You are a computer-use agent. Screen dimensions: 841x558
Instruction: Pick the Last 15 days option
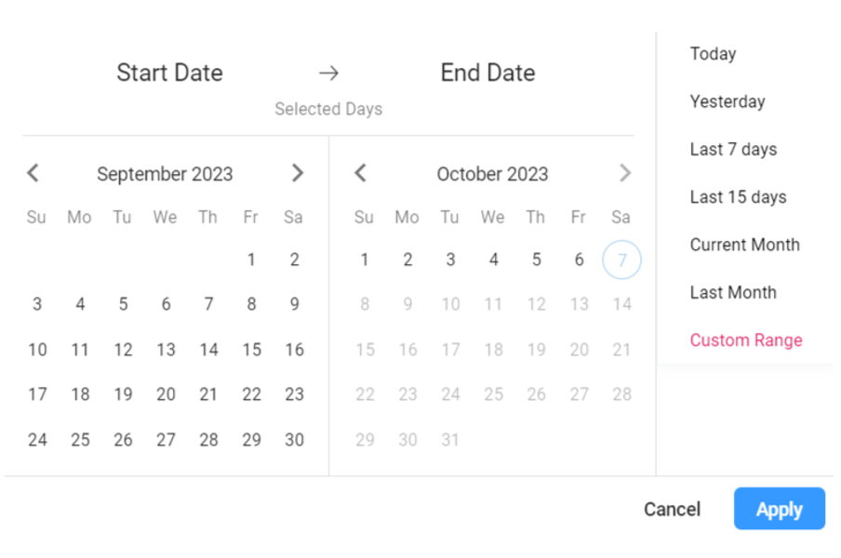pyautogui.click(x=738, y=197)
